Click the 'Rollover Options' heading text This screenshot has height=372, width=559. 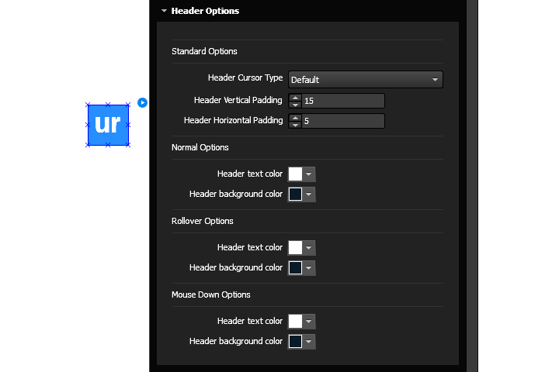coord(202,221)
